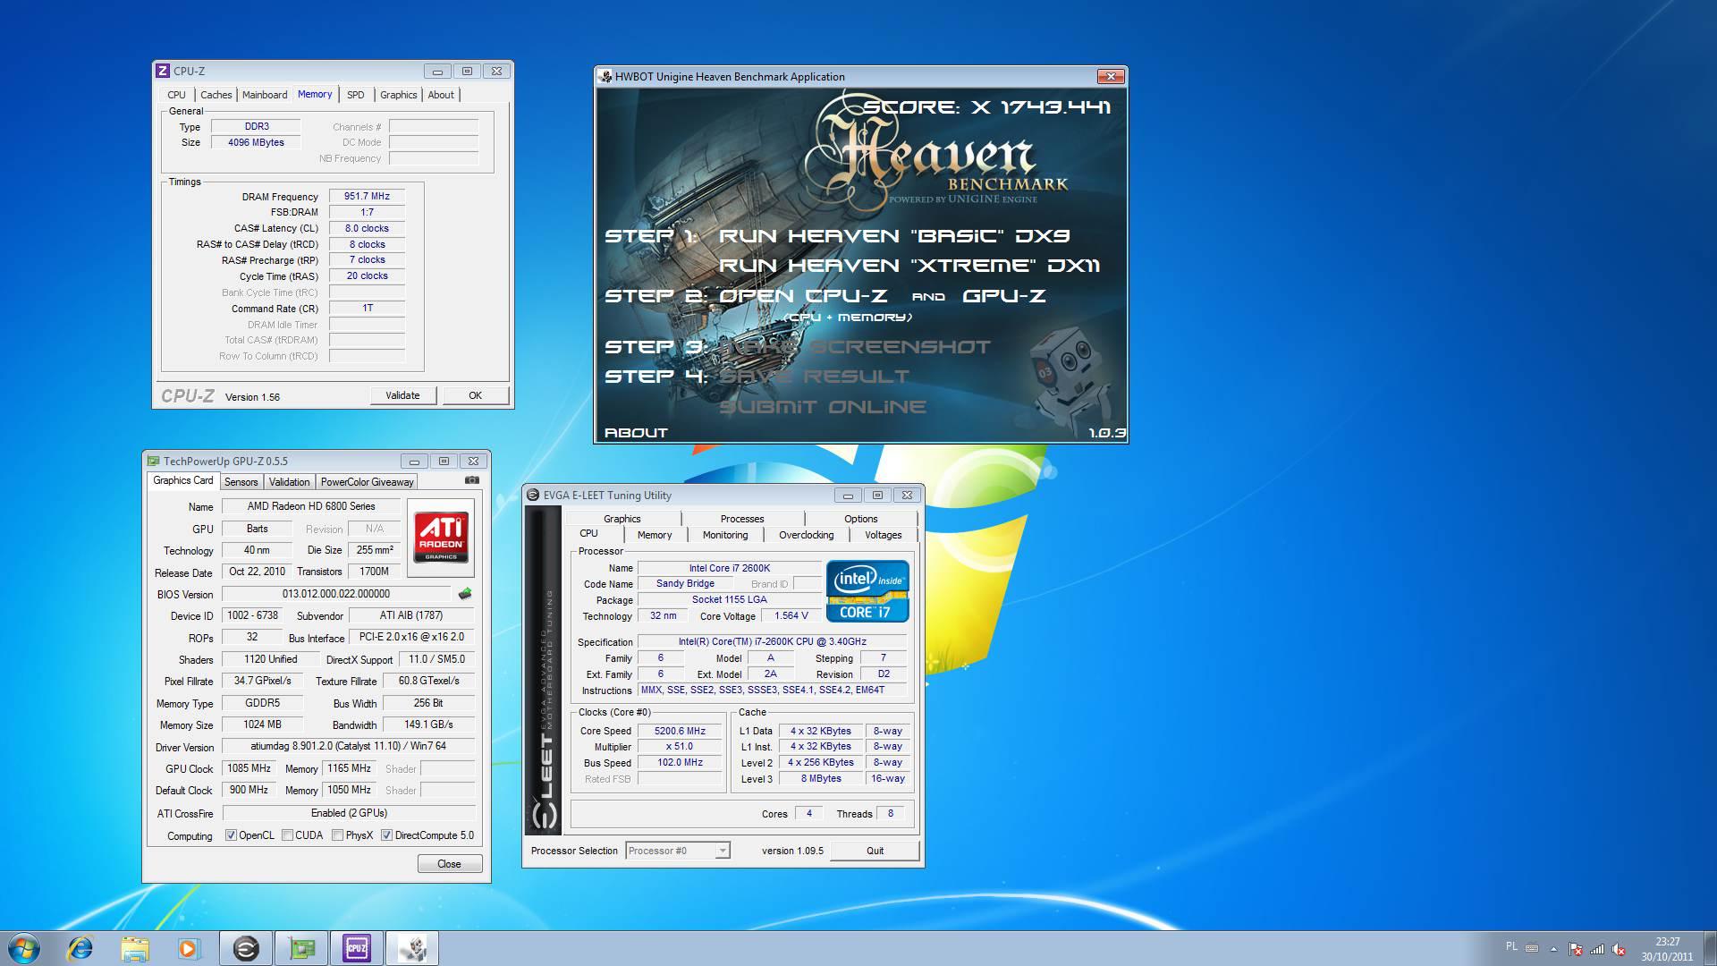Click OK button in CPU-Z
Image resolution: width=1717 pixels, height=966 pixels.
pos(475,395)
